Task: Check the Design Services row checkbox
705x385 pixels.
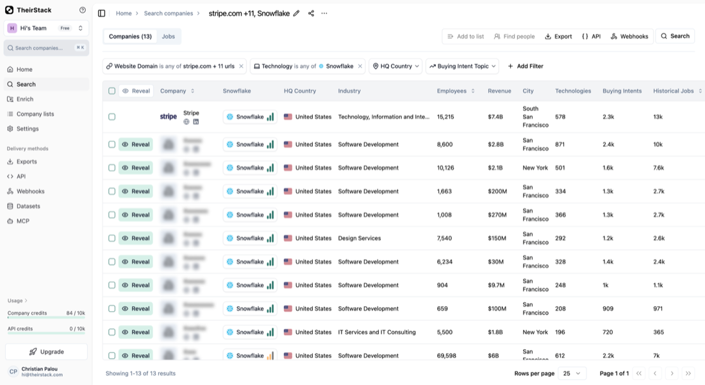Action: 112,238
